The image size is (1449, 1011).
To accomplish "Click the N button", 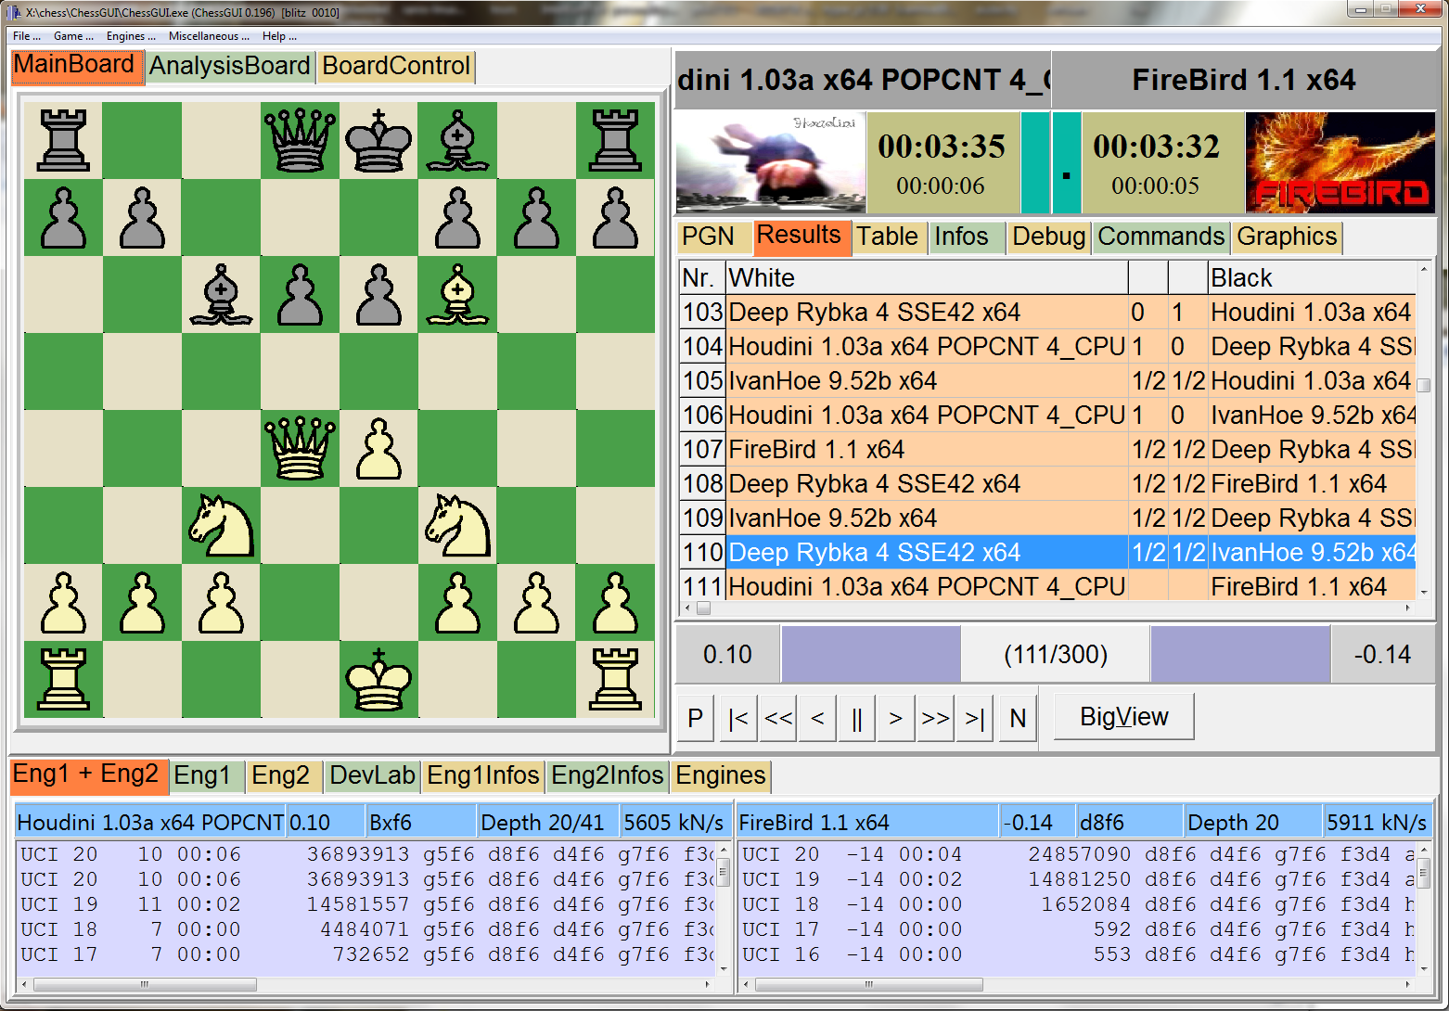I will click(x=1018, y=718).
